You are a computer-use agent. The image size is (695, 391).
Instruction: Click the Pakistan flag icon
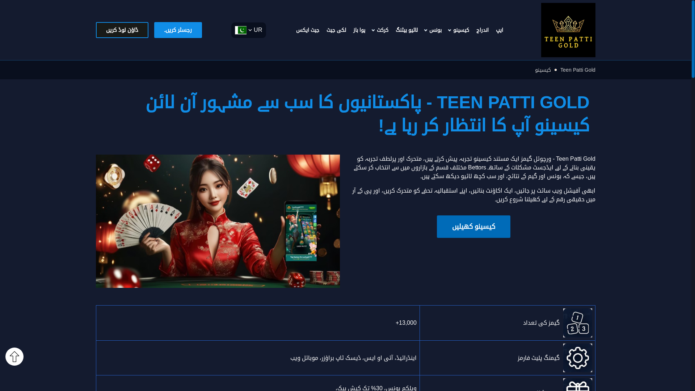241,30
